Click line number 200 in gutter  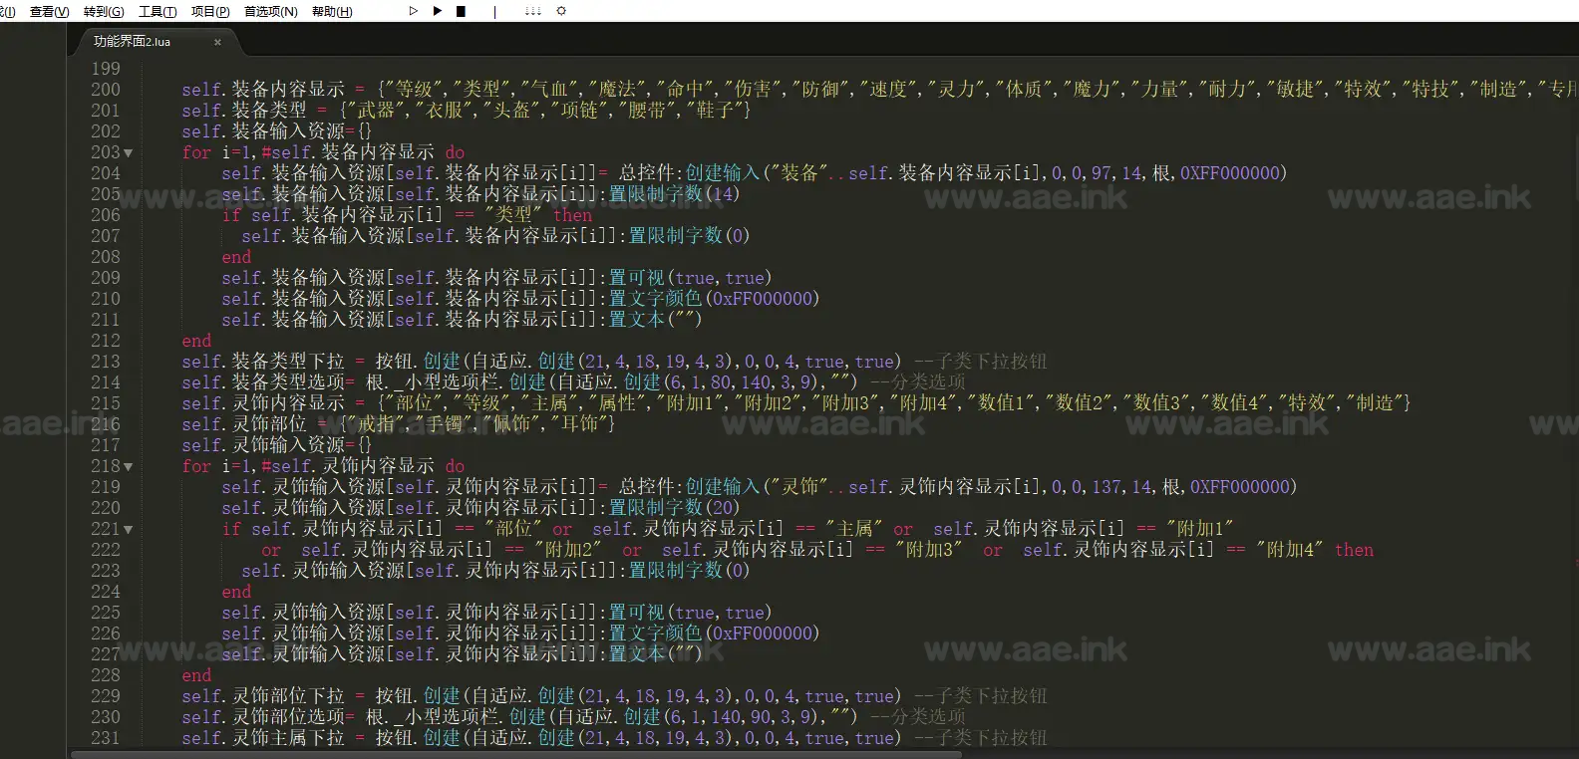(106, 90)
